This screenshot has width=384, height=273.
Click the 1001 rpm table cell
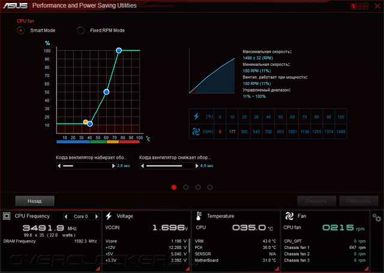pyautogui.click(x=292, y=132)
